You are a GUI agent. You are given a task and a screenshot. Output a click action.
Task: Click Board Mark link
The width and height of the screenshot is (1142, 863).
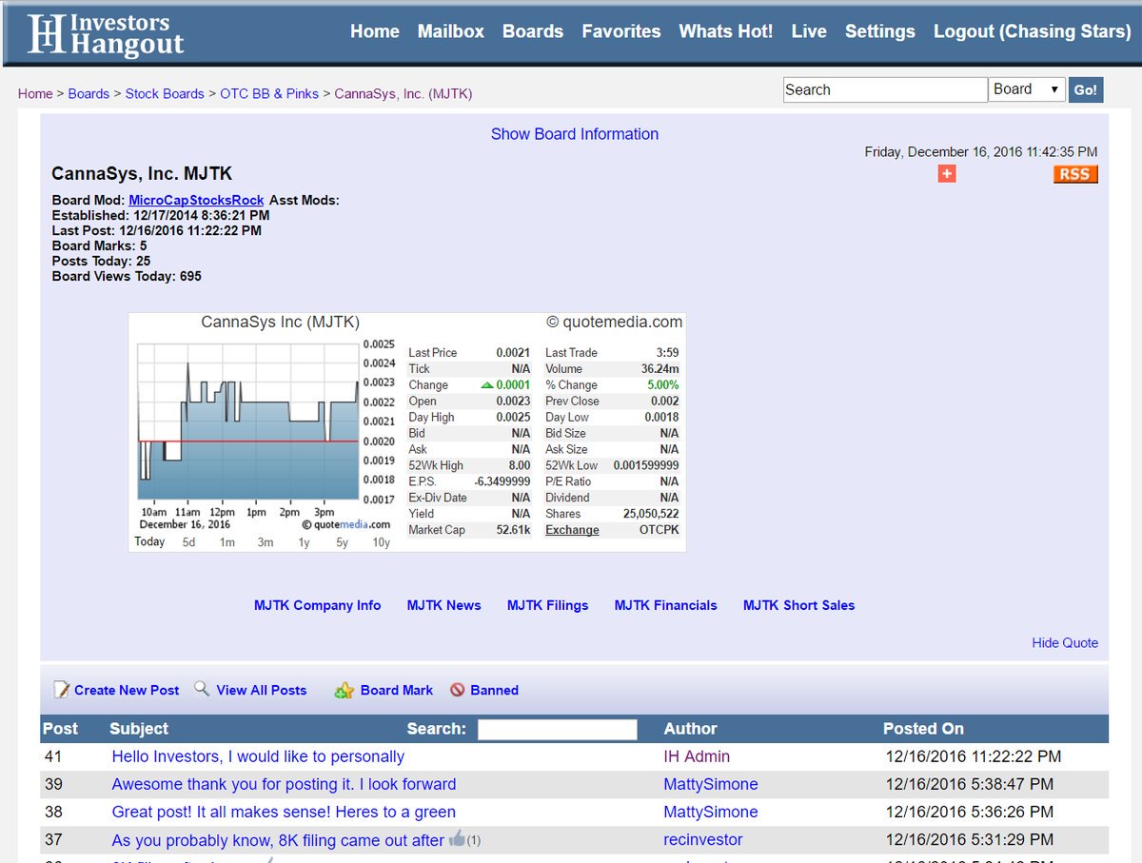(396, 691)
